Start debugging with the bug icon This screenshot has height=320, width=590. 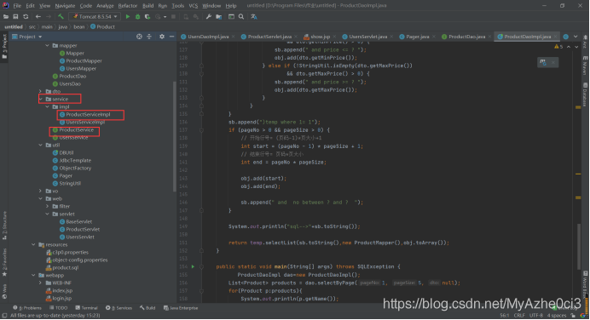point(138,16)
